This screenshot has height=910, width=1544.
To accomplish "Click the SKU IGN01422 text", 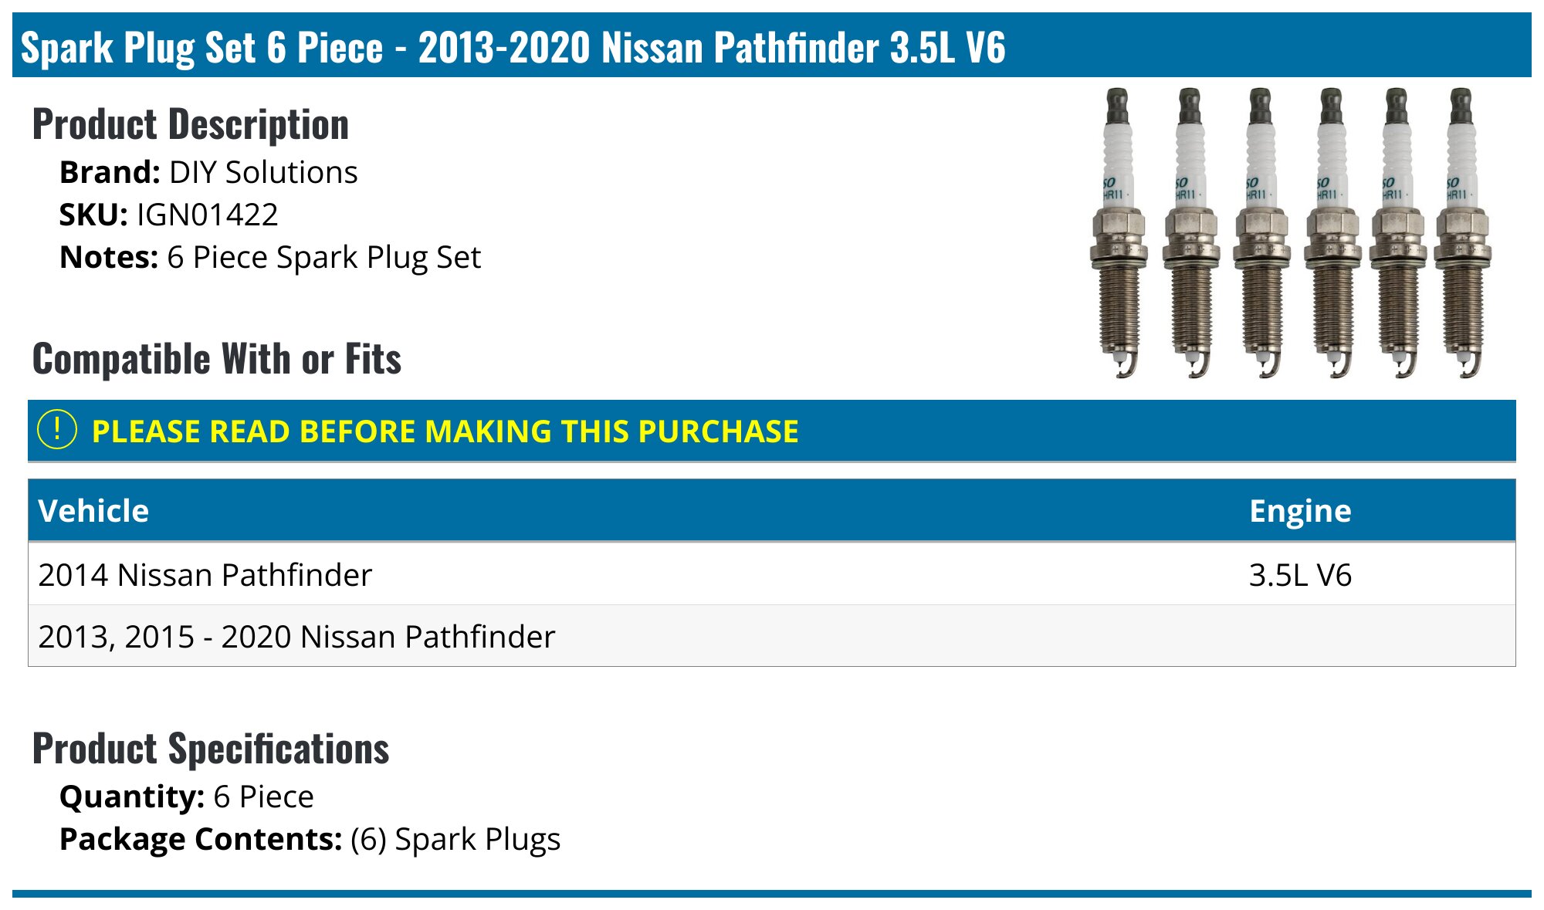I will [x=168, y=215].
